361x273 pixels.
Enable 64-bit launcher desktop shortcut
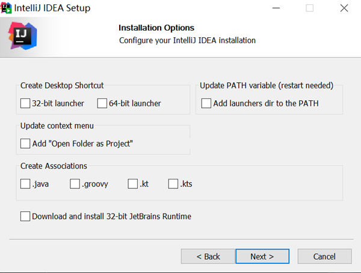click(102, 103)
